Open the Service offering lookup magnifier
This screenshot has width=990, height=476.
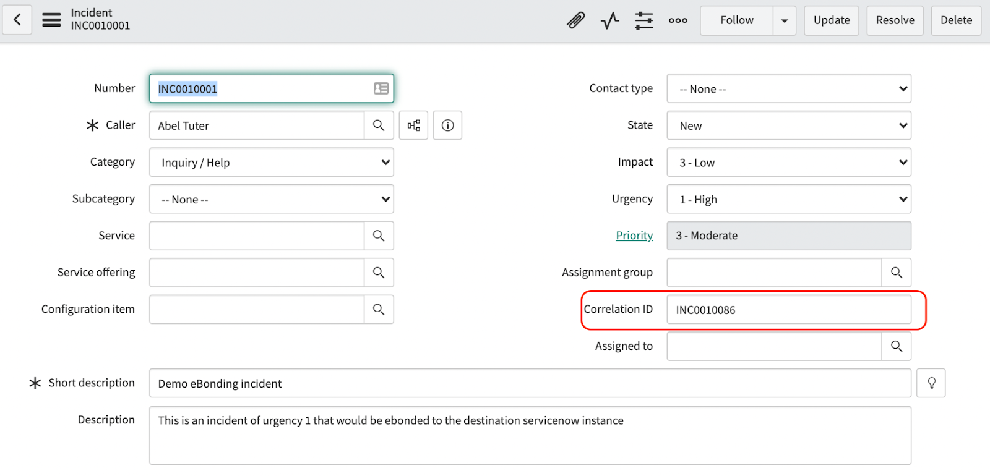(379, 273)
